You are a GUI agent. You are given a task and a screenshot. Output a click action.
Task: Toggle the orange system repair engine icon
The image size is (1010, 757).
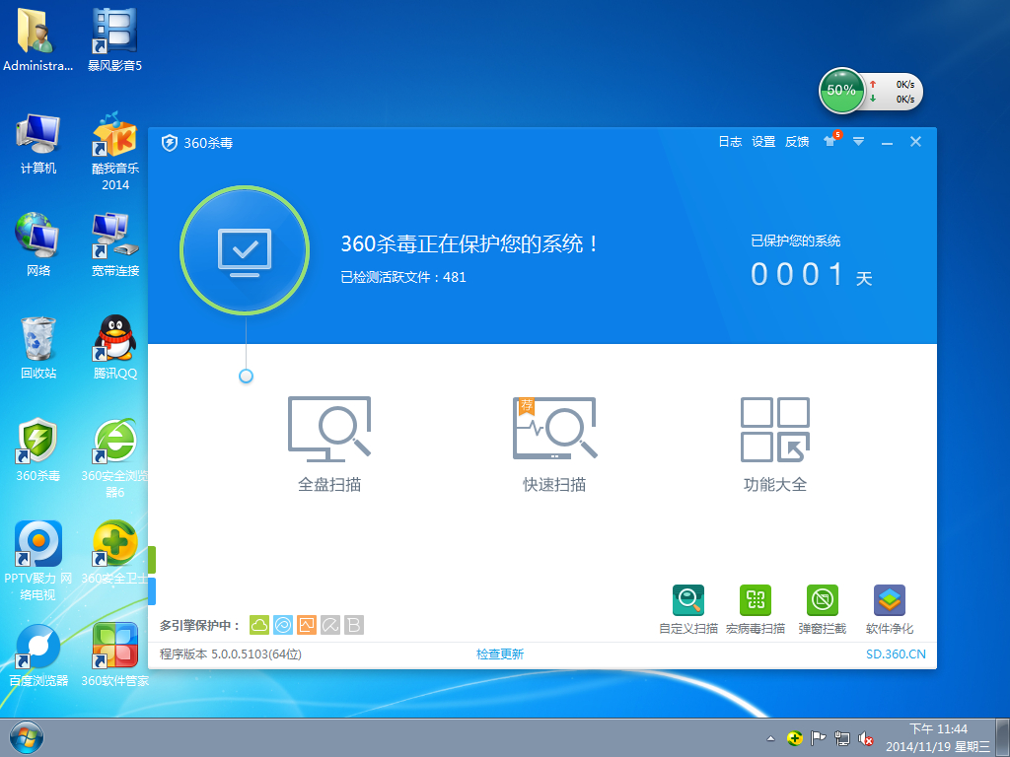pyautogui.click(x=307, y=624)
